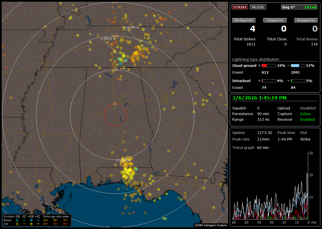Toggle the STRIKE indicator button
The image size is (322, 229).
(240, 7)
